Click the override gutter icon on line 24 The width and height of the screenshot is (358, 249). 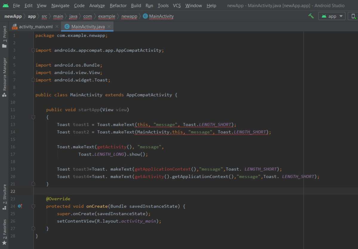point(20,206)
